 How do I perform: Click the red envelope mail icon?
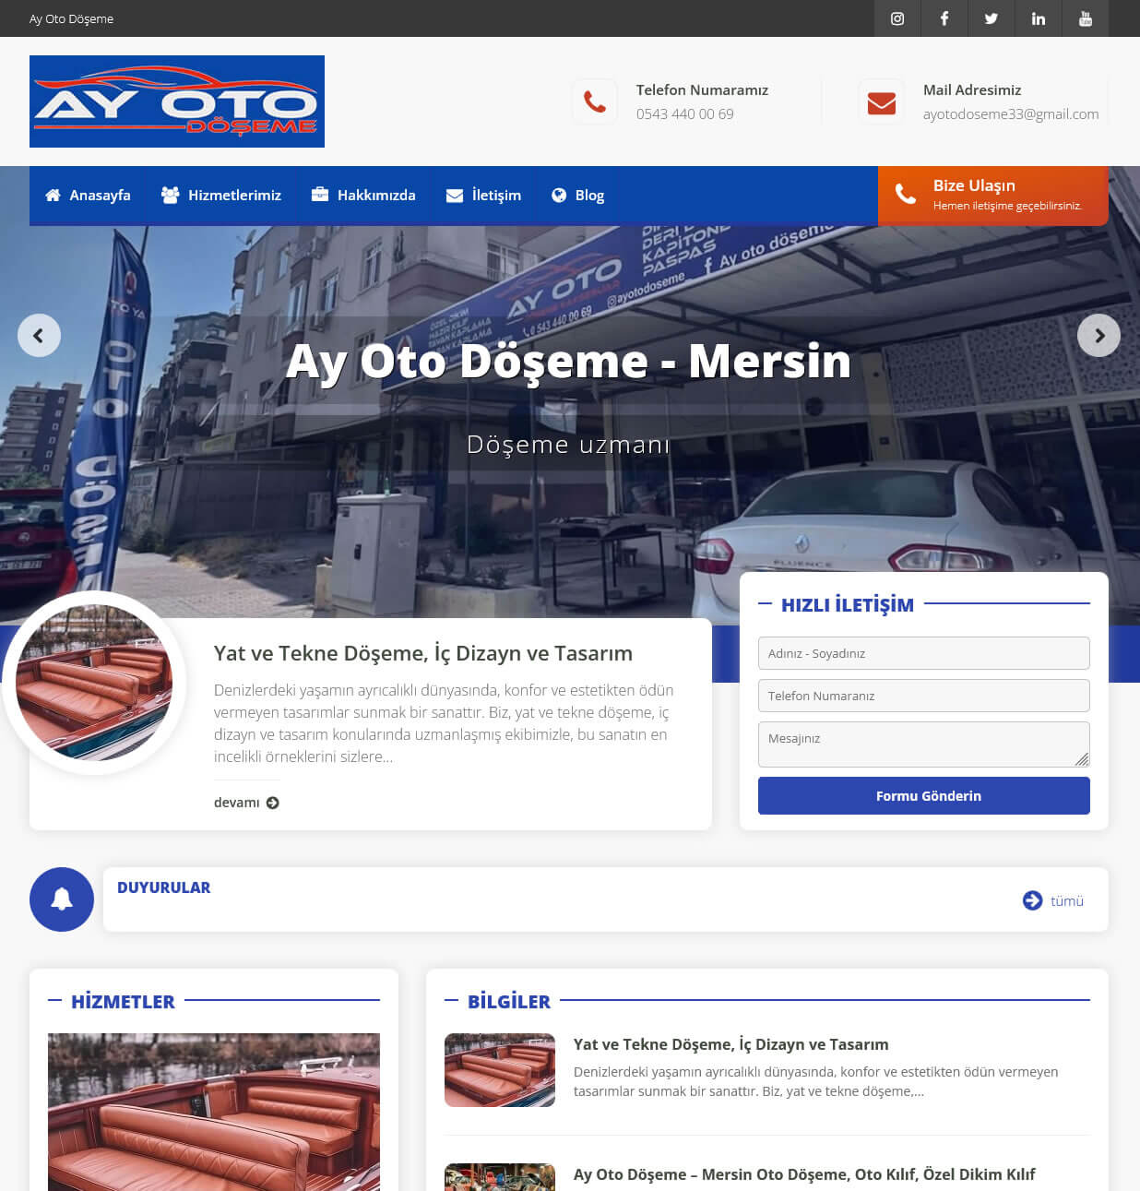pyautogui.click(x=882, y=101)
